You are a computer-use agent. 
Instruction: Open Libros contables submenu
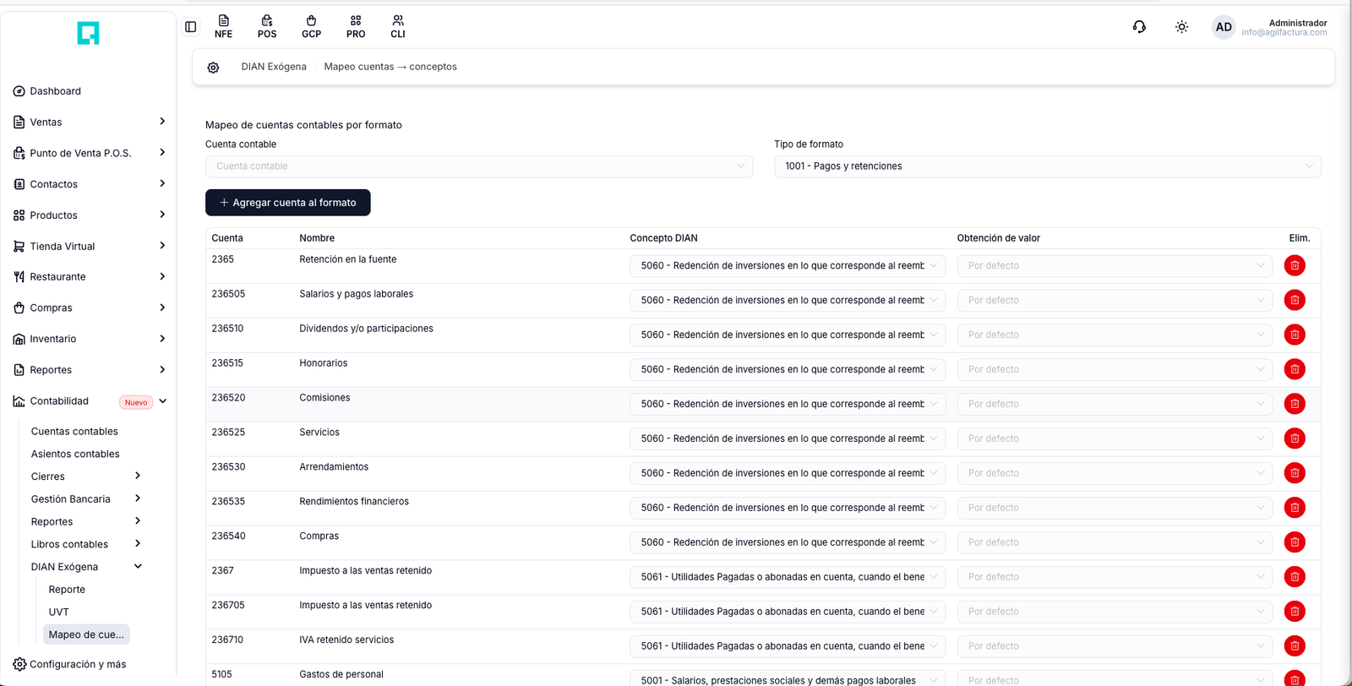[86, 544]
